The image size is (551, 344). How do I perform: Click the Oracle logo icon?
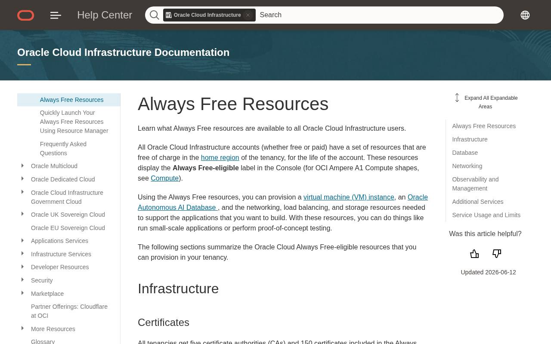click(26, 15)
